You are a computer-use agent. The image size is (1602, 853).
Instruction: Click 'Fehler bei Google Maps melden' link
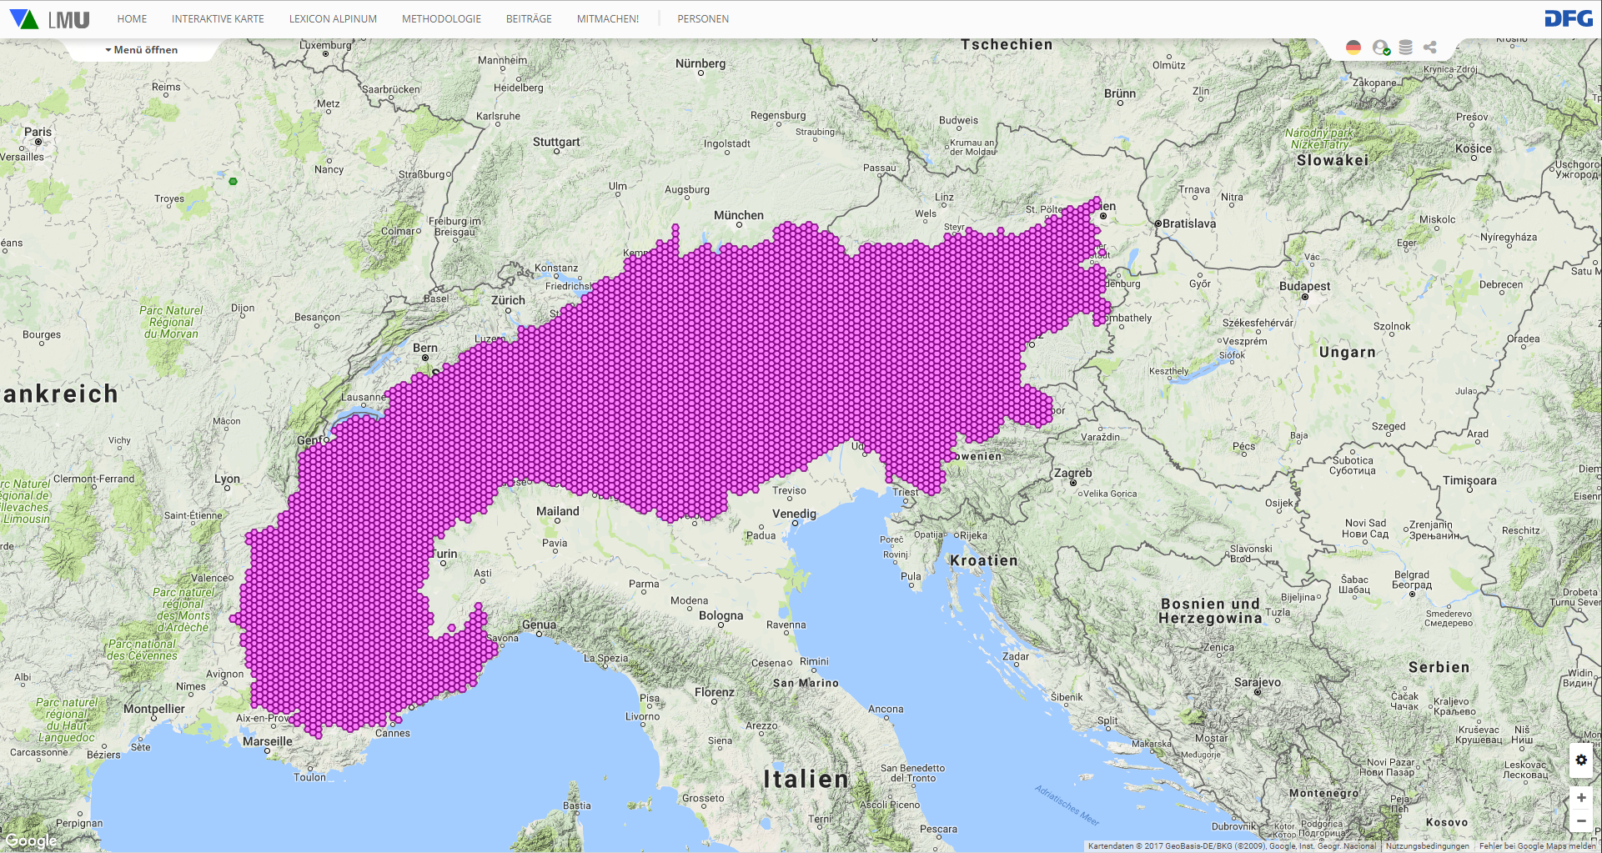coord(1537,846)
